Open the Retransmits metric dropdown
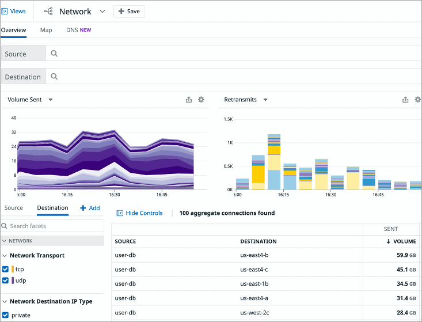The width and height of the screenshot is (422, 322). click(x=265, y=100)
